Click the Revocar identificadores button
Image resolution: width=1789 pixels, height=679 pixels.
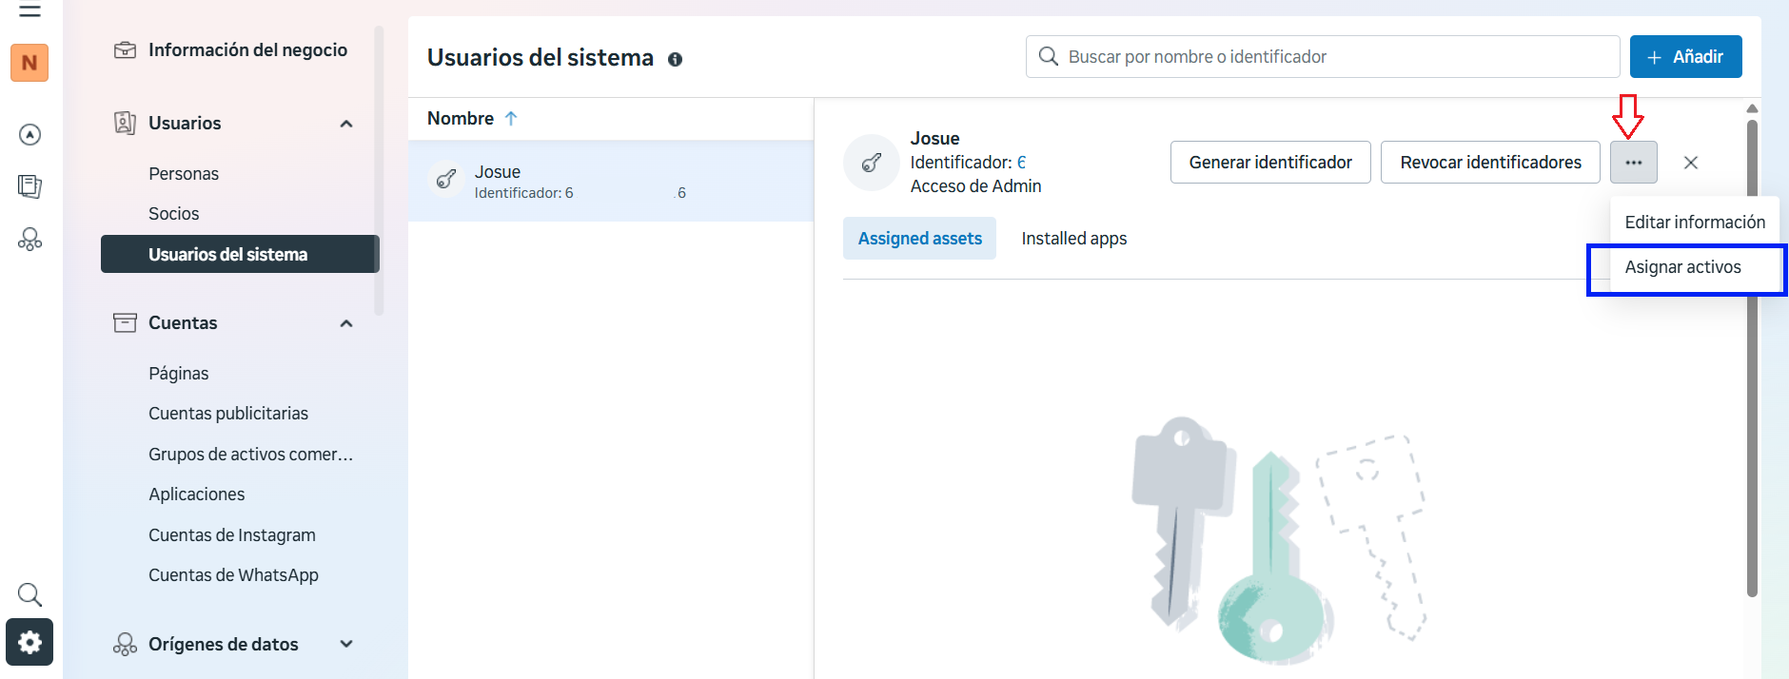click(x=1489, y=163)
